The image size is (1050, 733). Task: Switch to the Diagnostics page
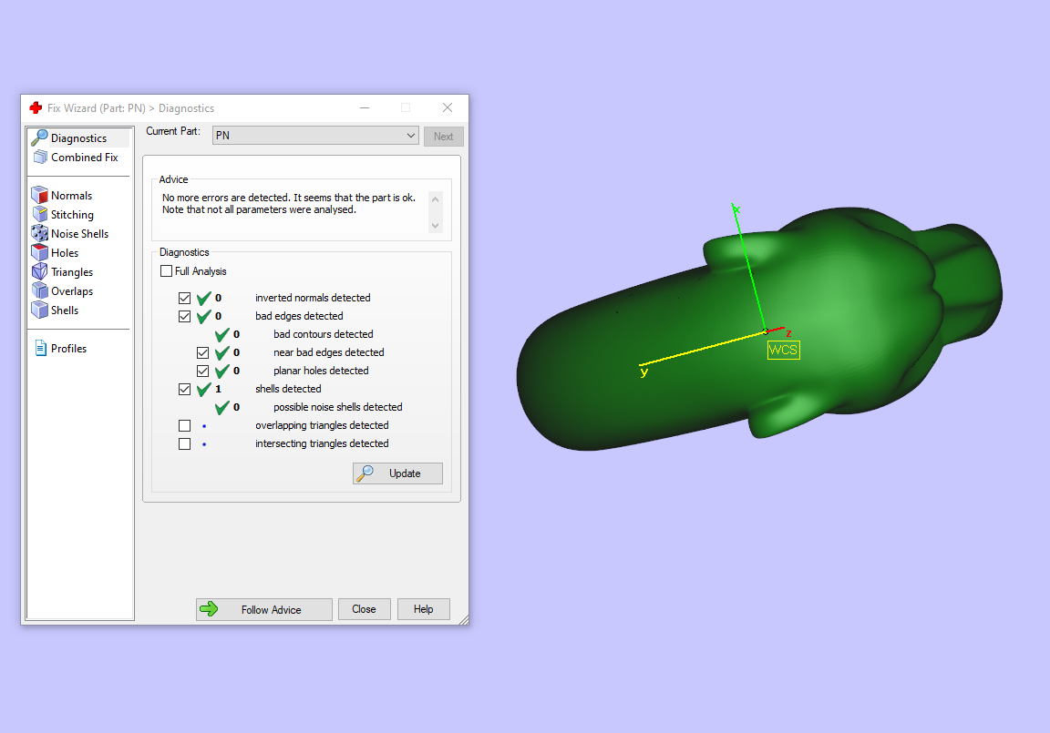79,137
